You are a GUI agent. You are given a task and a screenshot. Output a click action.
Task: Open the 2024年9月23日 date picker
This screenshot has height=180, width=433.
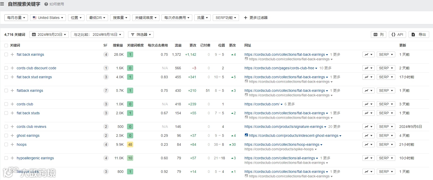click(x=49, y=35)
